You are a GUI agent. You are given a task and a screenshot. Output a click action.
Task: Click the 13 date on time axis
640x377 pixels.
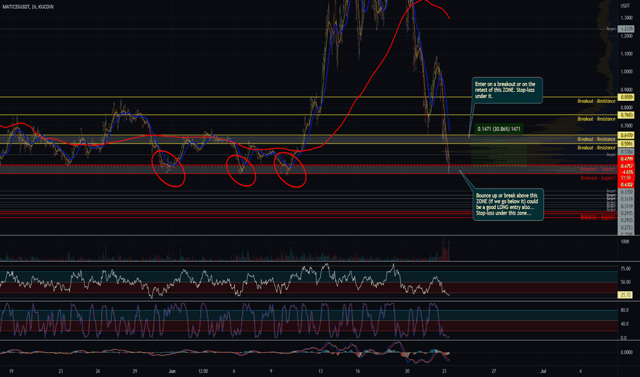(321, 372)
